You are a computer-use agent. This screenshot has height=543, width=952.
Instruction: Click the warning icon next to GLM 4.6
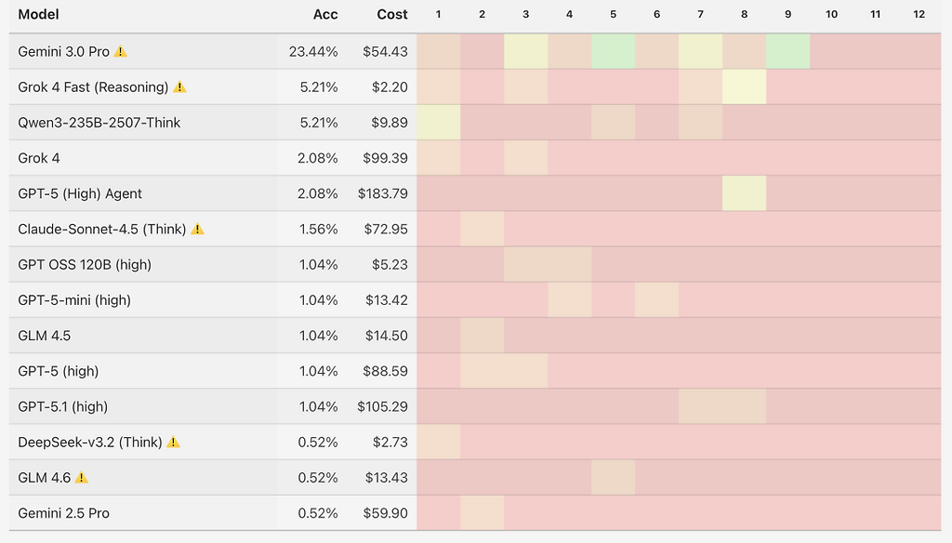pos(82,478)
